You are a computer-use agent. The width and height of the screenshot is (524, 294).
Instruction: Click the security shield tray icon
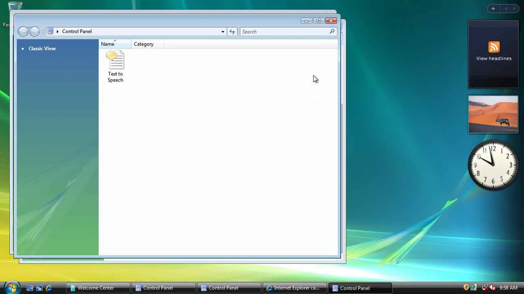click(466, 288)
